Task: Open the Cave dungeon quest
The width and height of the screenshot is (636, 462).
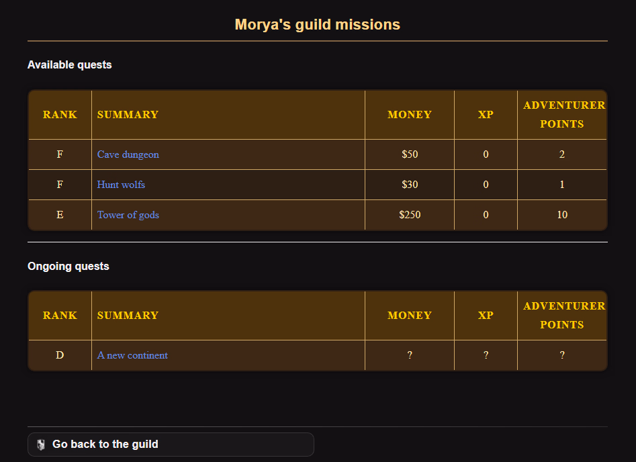Action: tap(128, 154)
